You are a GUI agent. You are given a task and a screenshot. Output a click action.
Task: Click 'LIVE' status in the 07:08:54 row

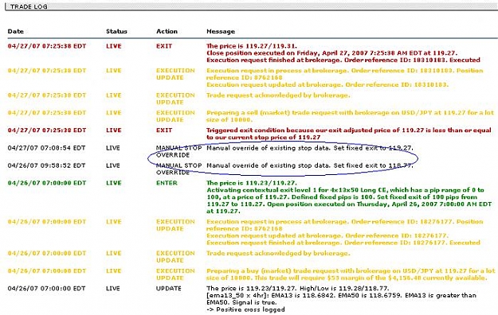113,148
